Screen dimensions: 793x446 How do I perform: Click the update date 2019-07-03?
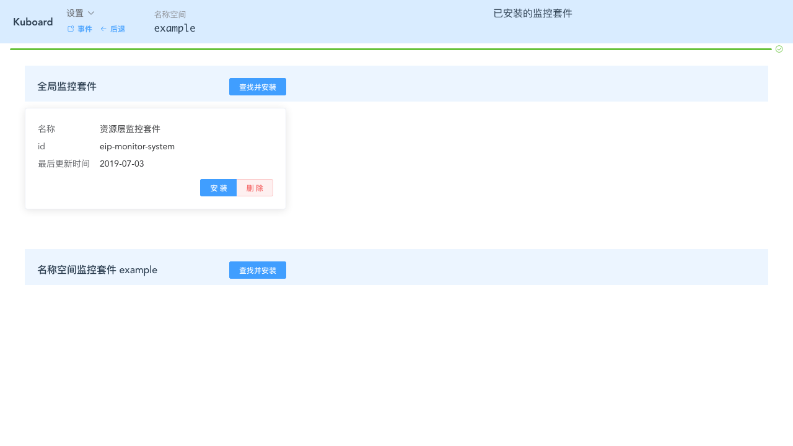121,164
